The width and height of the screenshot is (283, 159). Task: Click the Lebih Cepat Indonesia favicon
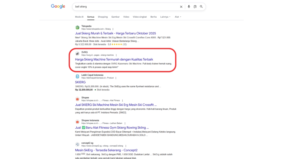pos(77,77)
